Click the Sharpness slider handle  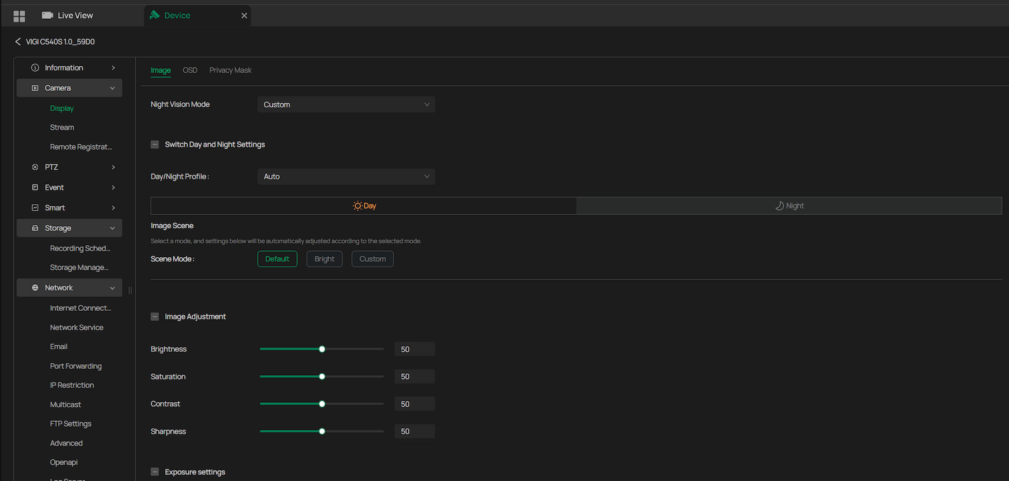(322, 431)
